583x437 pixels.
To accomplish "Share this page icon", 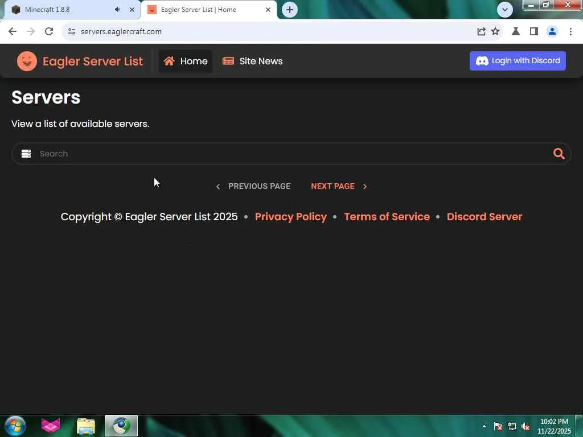I will click(481, 32).
